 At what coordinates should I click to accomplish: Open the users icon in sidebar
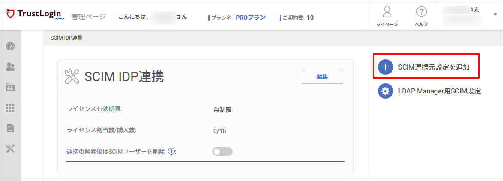[11, 67]
